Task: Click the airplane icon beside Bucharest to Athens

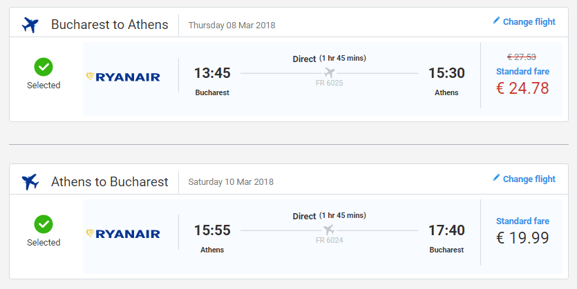Action: pos(30,25)
